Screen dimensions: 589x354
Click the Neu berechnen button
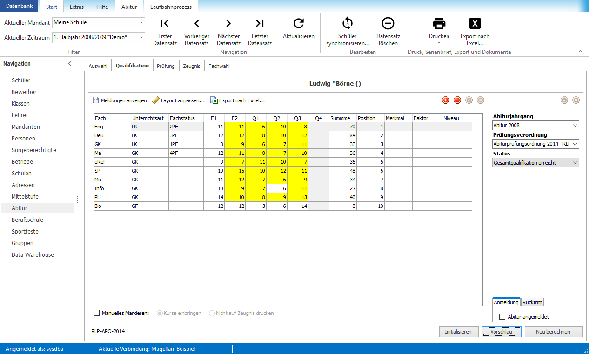[554, 332]
